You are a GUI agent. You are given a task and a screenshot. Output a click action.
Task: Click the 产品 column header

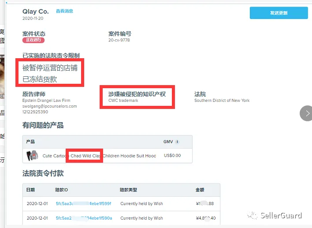tap(30, 142)
